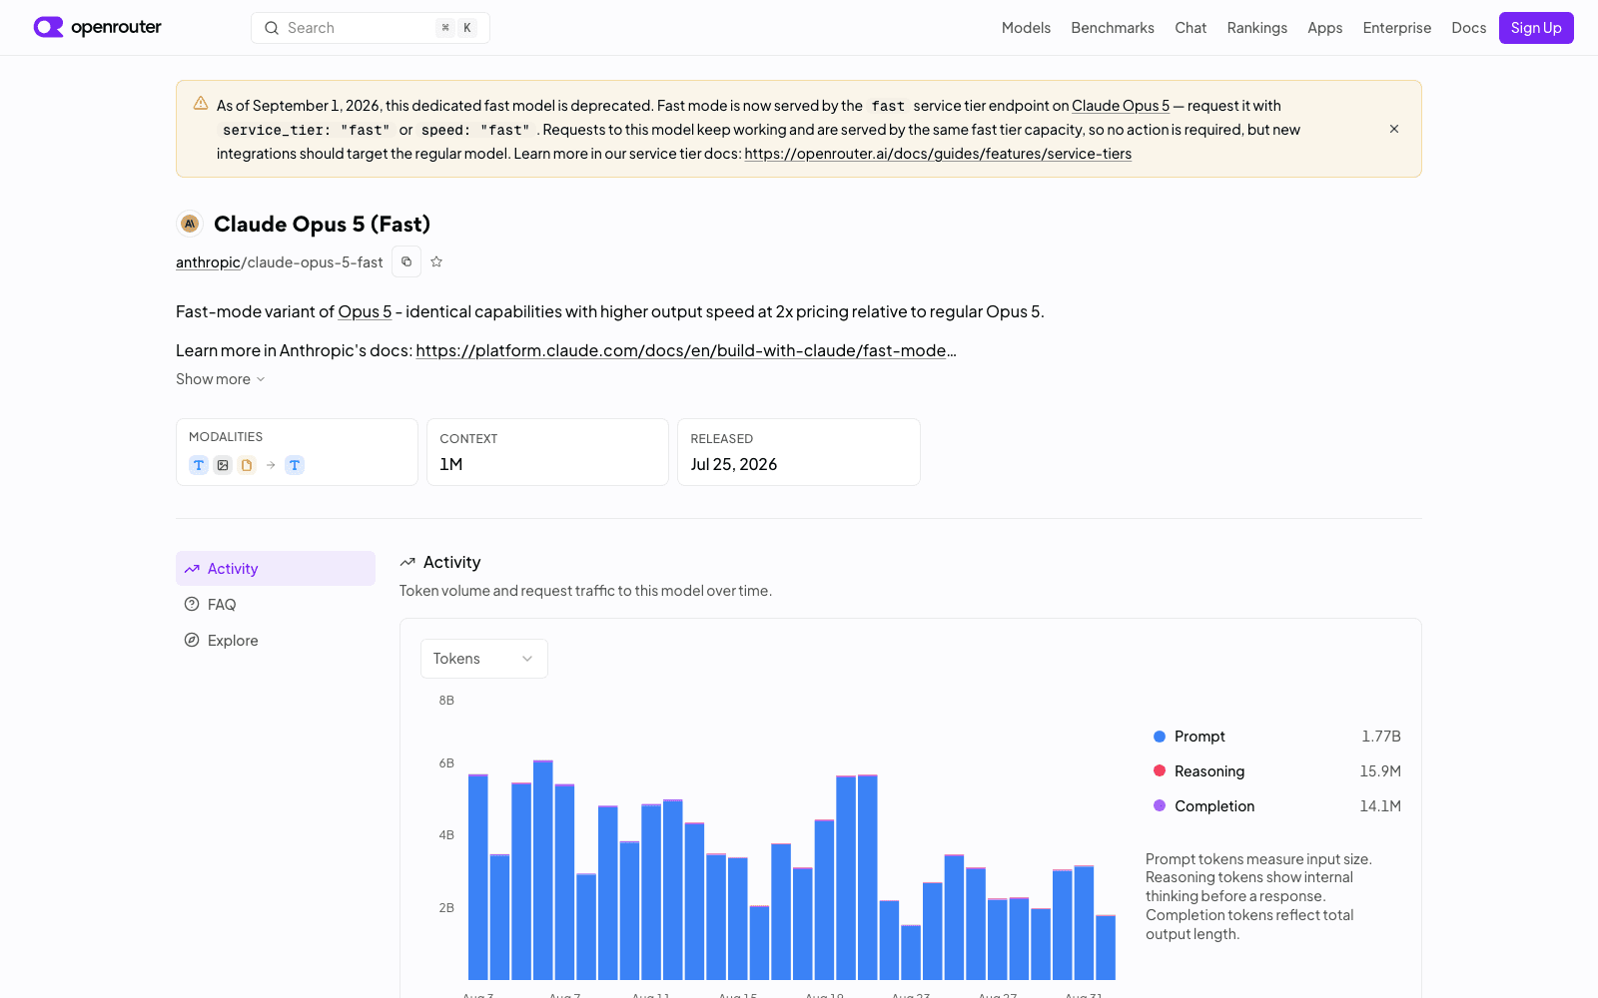The width and height of the screenshot is (1598, 998).
Task: Click the 4B y-axis label
Action: tap(446, 835)
